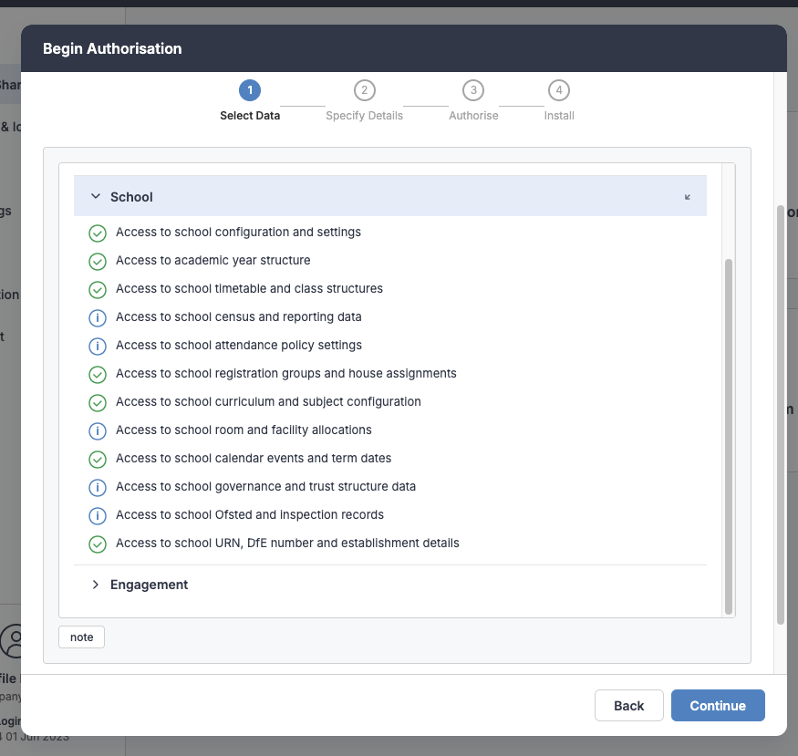Click the info icon for Ofsted and inspection records

tap(98, 516)
